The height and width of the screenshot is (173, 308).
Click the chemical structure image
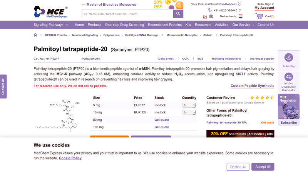[58, 115]
